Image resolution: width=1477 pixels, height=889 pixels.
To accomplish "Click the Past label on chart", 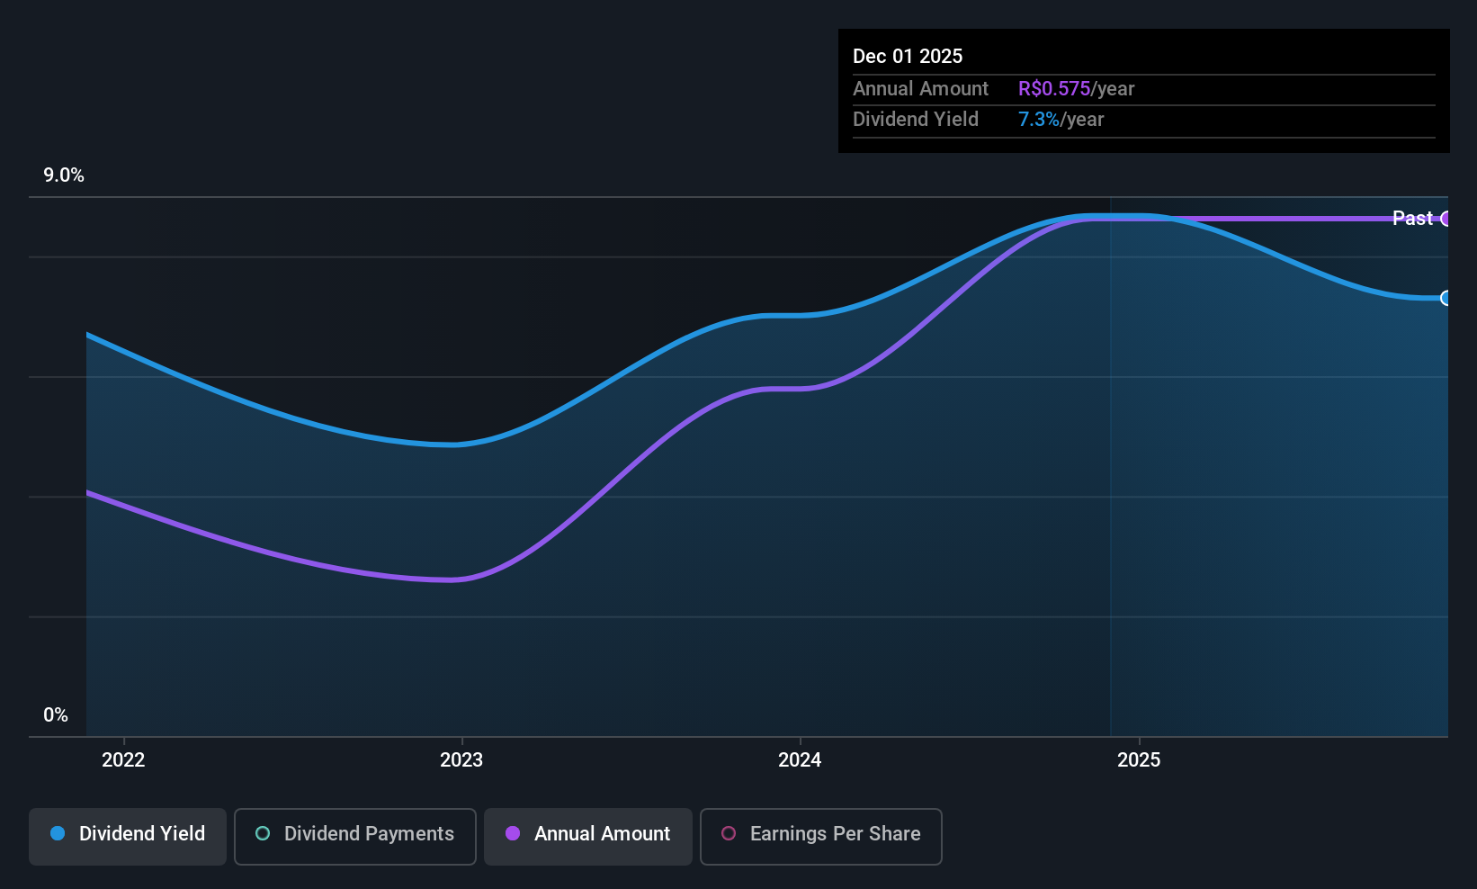I will [x=1412, y=218].
